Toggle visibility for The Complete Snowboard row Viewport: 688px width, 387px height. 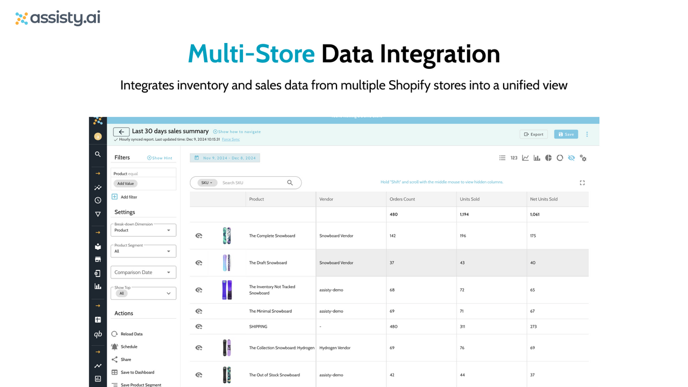[199, 236]
